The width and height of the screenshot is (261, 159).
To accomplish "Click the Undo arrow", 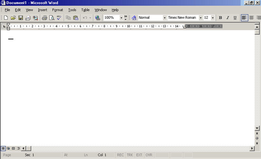I will (85, 17).
